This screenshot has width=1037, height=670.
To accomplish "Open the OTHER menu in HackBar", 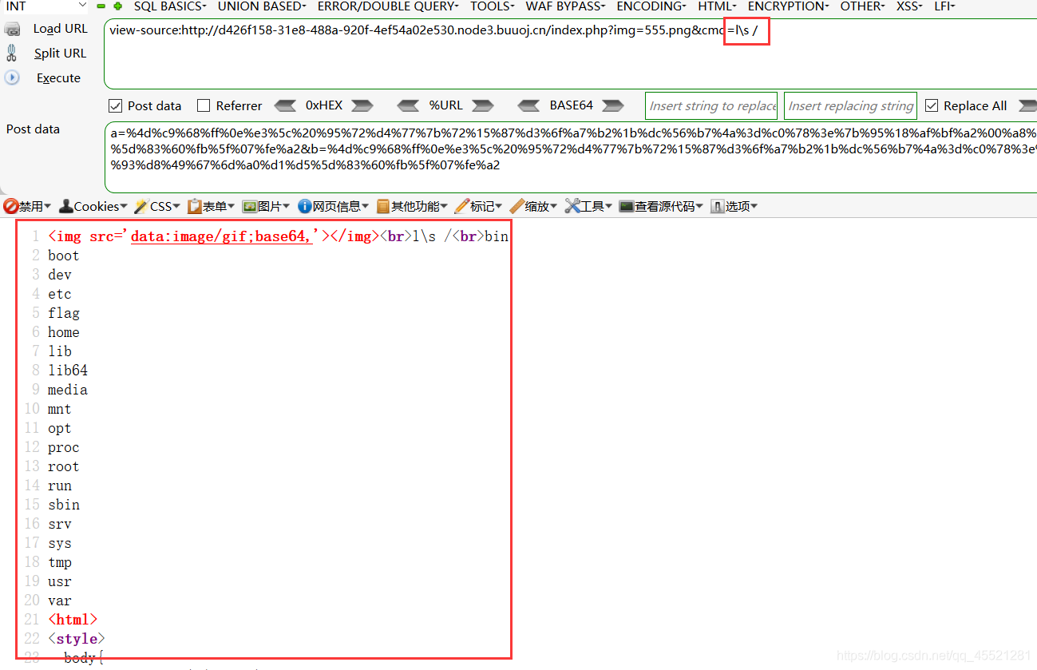I will pos(863,6).
